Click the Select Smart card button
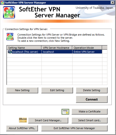The image size is (116, 135). coord(90,120)
